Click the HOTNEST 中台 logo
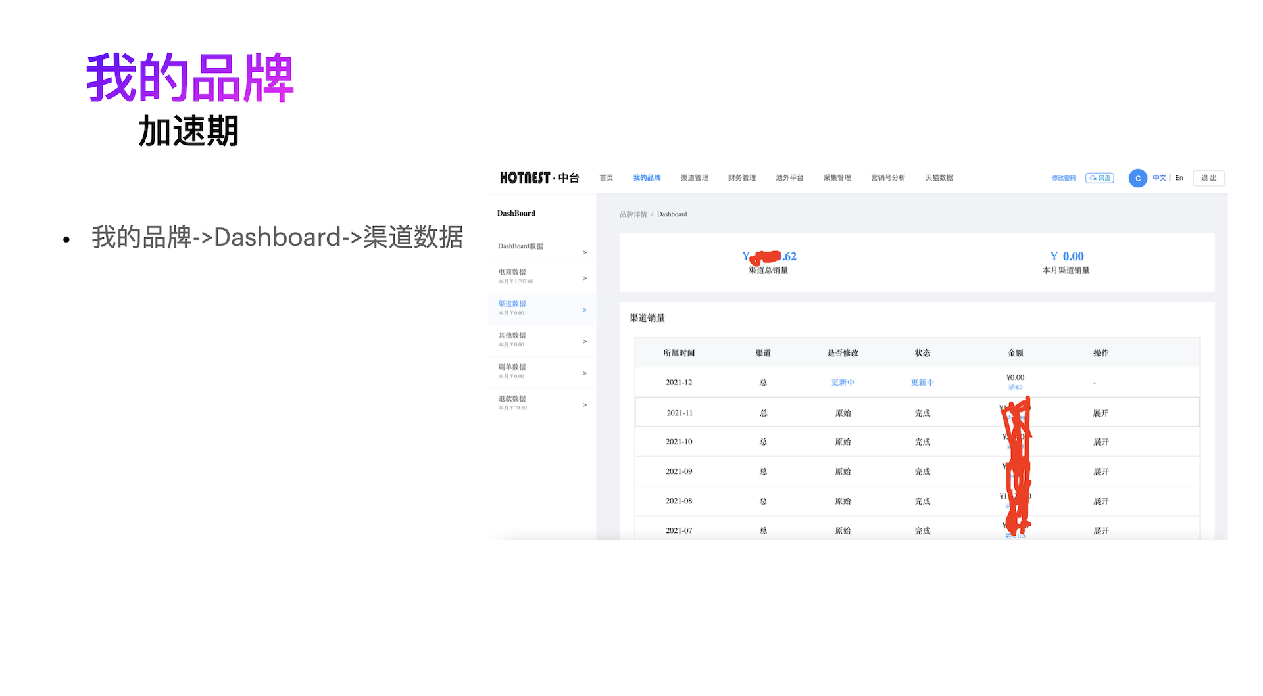Image resolution: width=1263 pixels, height=696 pixels. (x=539, y=178)
